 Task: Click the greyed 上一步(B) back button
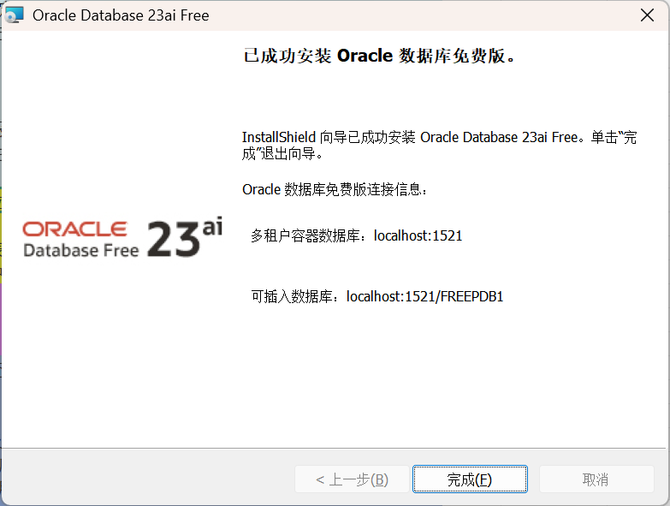tap(352, 479)
